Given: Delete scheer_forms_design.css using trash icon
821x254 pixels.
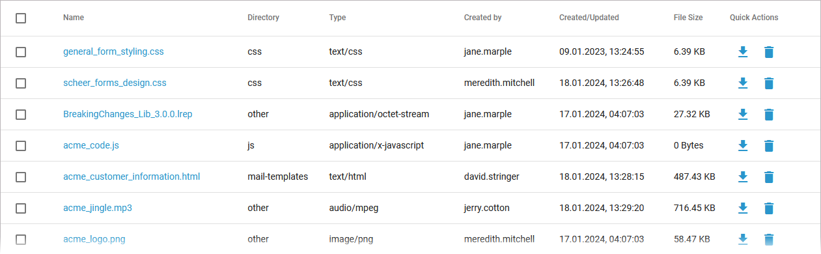Looking at the screenshot, I should 769,83.
